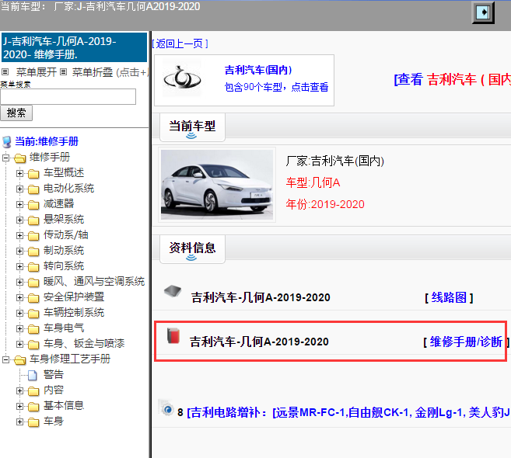Click the 菜单展开 text link
This screenshot has height=458, width=511.
[37, 72]
